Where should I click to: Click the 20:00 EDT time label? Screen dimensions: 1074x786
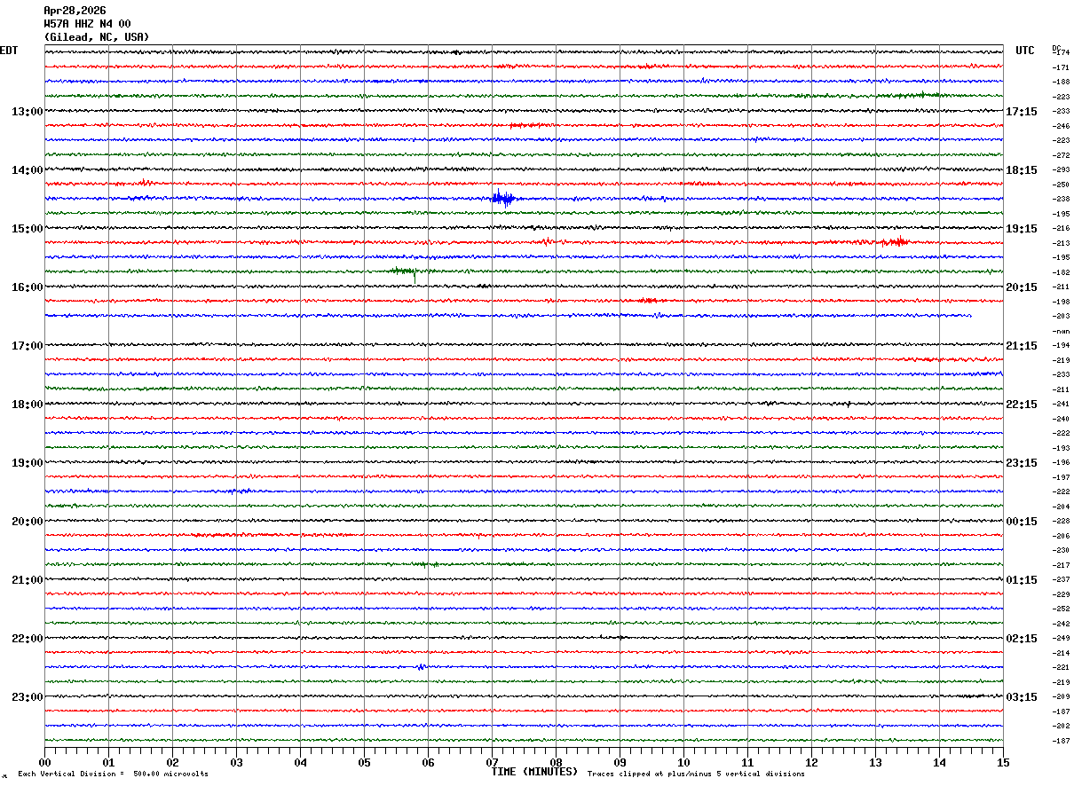27,522
